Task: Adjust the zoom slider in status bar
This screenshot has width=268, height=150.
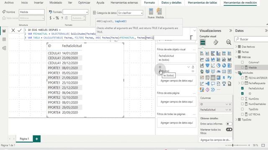Action: [233, 145]
